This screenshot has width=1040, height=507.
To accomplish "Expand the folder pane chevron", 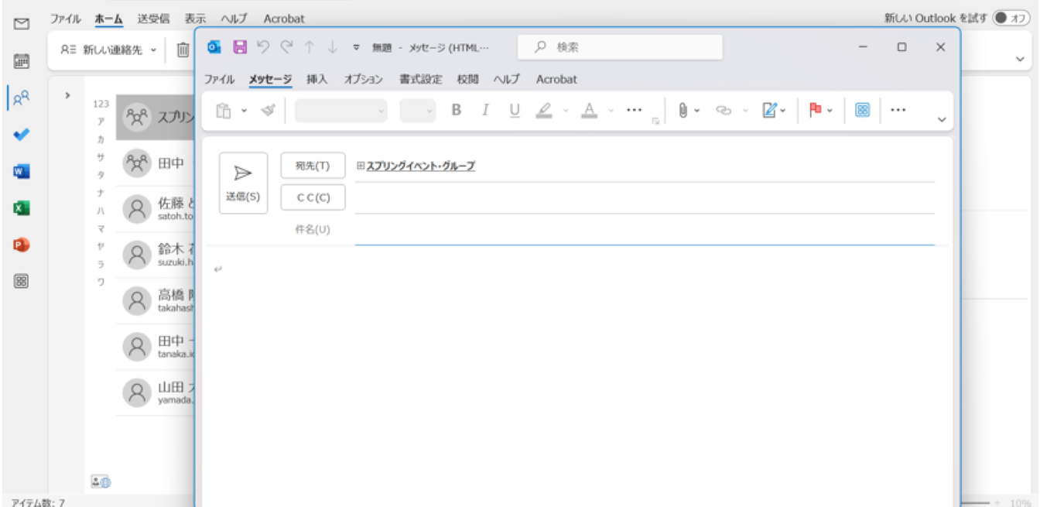I will pyautogui.click(x=68, y=95).
